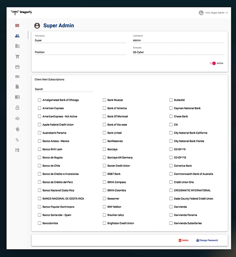Screen dimensions: 236x257
Task: Check Cayman National Bank checkbox
Action: coord(171,108)
